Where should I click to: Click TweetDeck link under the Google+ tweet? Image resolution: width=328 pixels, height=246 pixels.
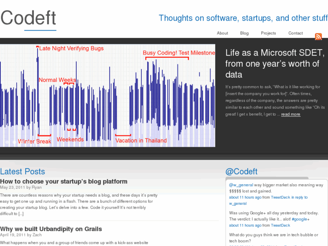click(281, 225)
